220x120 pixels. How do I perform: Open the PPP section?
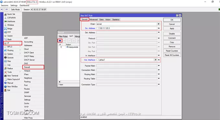(x=9, y=32)
